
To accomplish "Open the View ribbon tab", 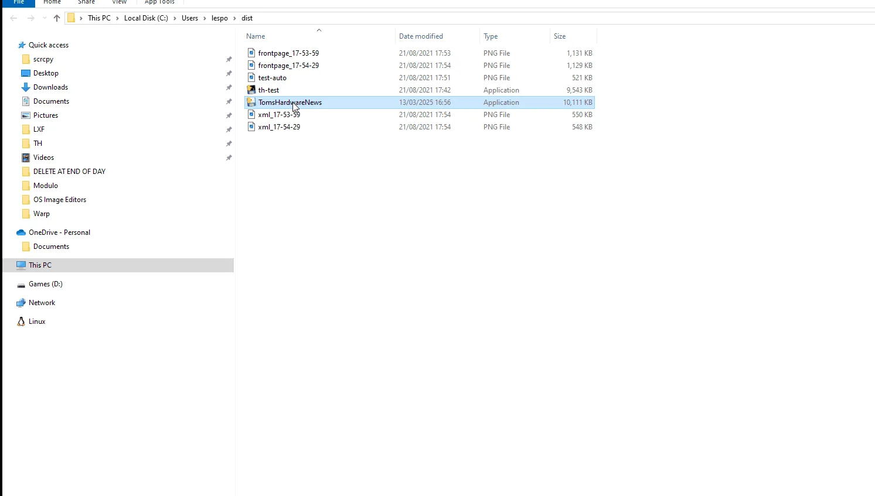I will coord(120,2).
